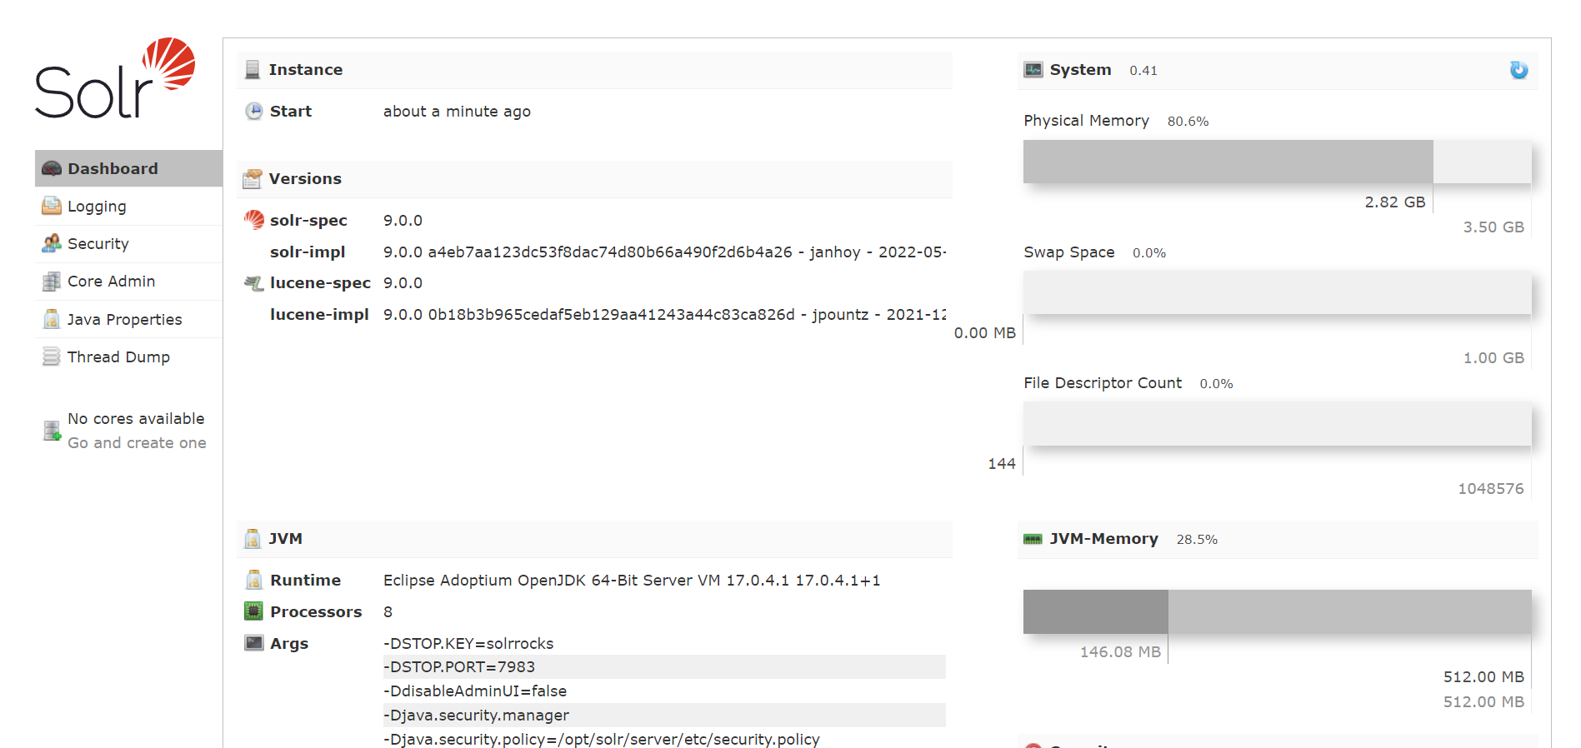Click the Physical Memory 80.6% value
Screen dimensions: 1581x748
1188,122
